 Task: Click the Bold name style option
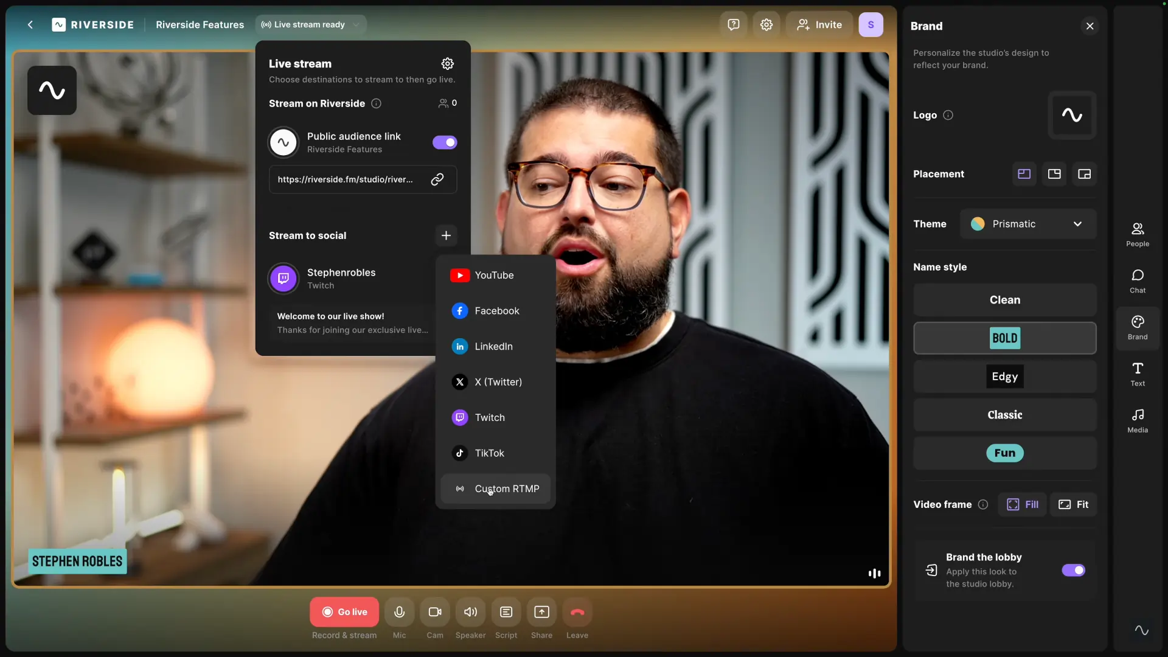click(x=1004, y=338)
